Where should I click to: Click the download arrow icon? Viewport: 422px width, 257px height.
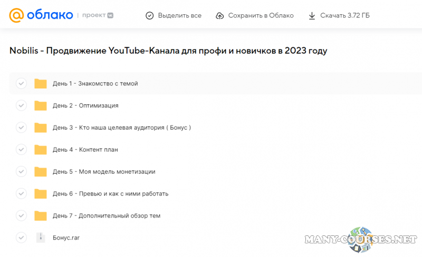pyautogui.click(x=312, y=15)
